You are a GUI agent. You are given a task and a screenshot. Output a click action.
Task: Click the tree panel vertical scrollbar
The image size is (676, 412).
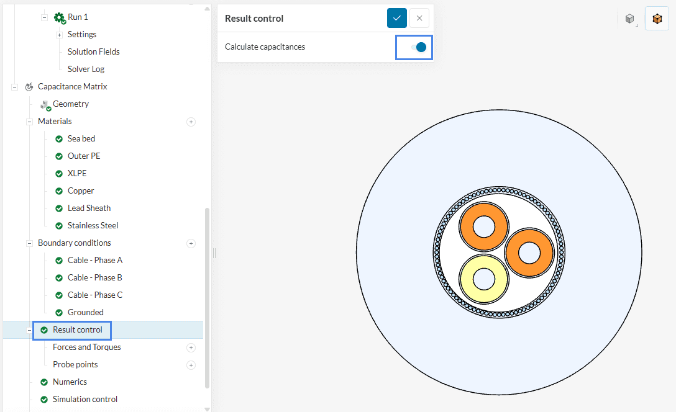pos(207,298)
